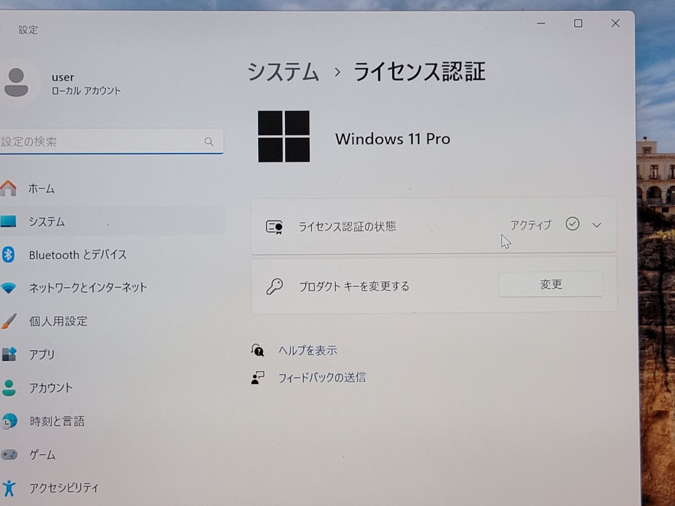The image size is (675, 506).
Task: Open アプリ settings section
Action: point(112,355)
